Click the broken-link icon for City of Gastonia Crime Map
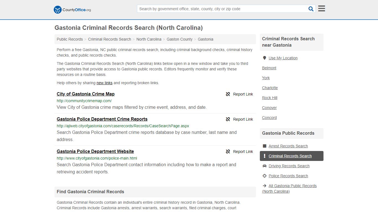Screen dimensions: 378x212 point(228,94)
